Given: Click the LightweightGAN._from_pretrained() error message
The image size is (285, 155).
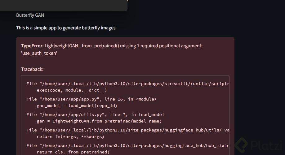Looking at the screenshot, I should pos(123,46).
